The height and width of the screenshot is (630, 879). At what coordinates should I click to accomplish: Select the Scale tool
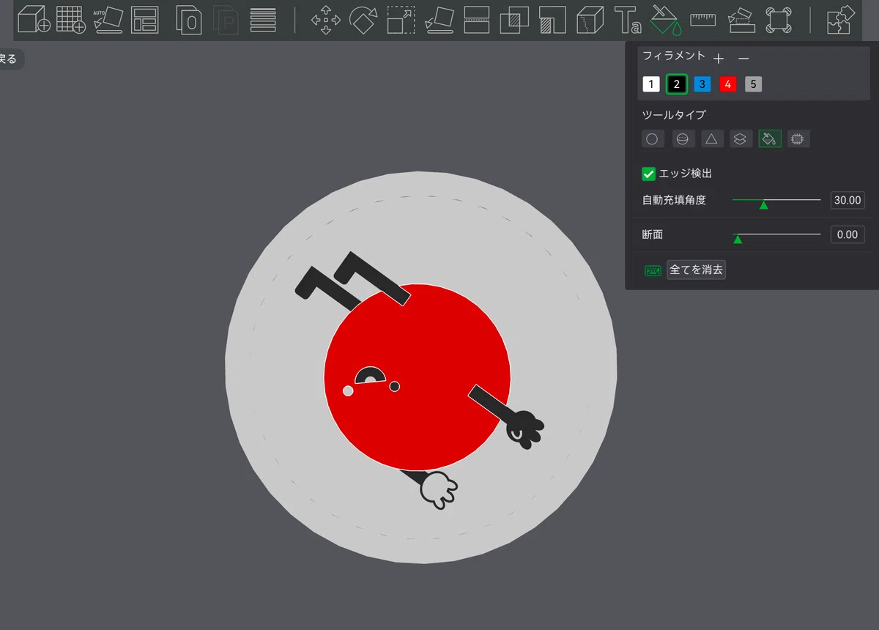coord(401,20)
